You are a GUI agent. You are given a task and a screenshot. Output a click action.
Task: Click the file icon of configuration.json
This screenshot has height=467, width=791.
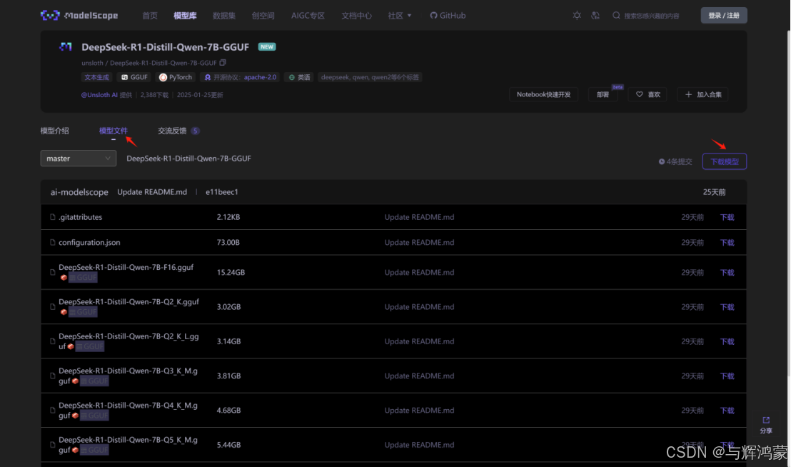point(52,243)
